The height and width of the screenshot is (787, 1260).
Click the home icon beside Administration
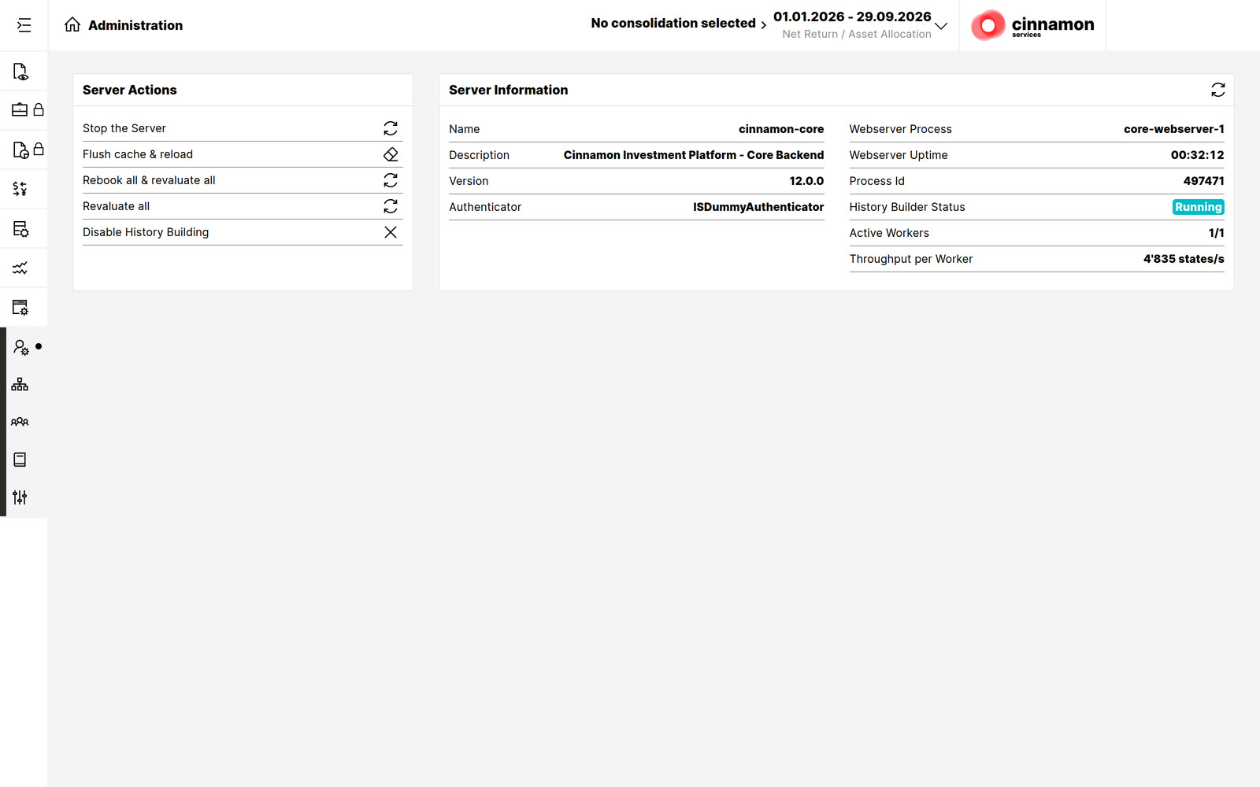pos(72,24)
